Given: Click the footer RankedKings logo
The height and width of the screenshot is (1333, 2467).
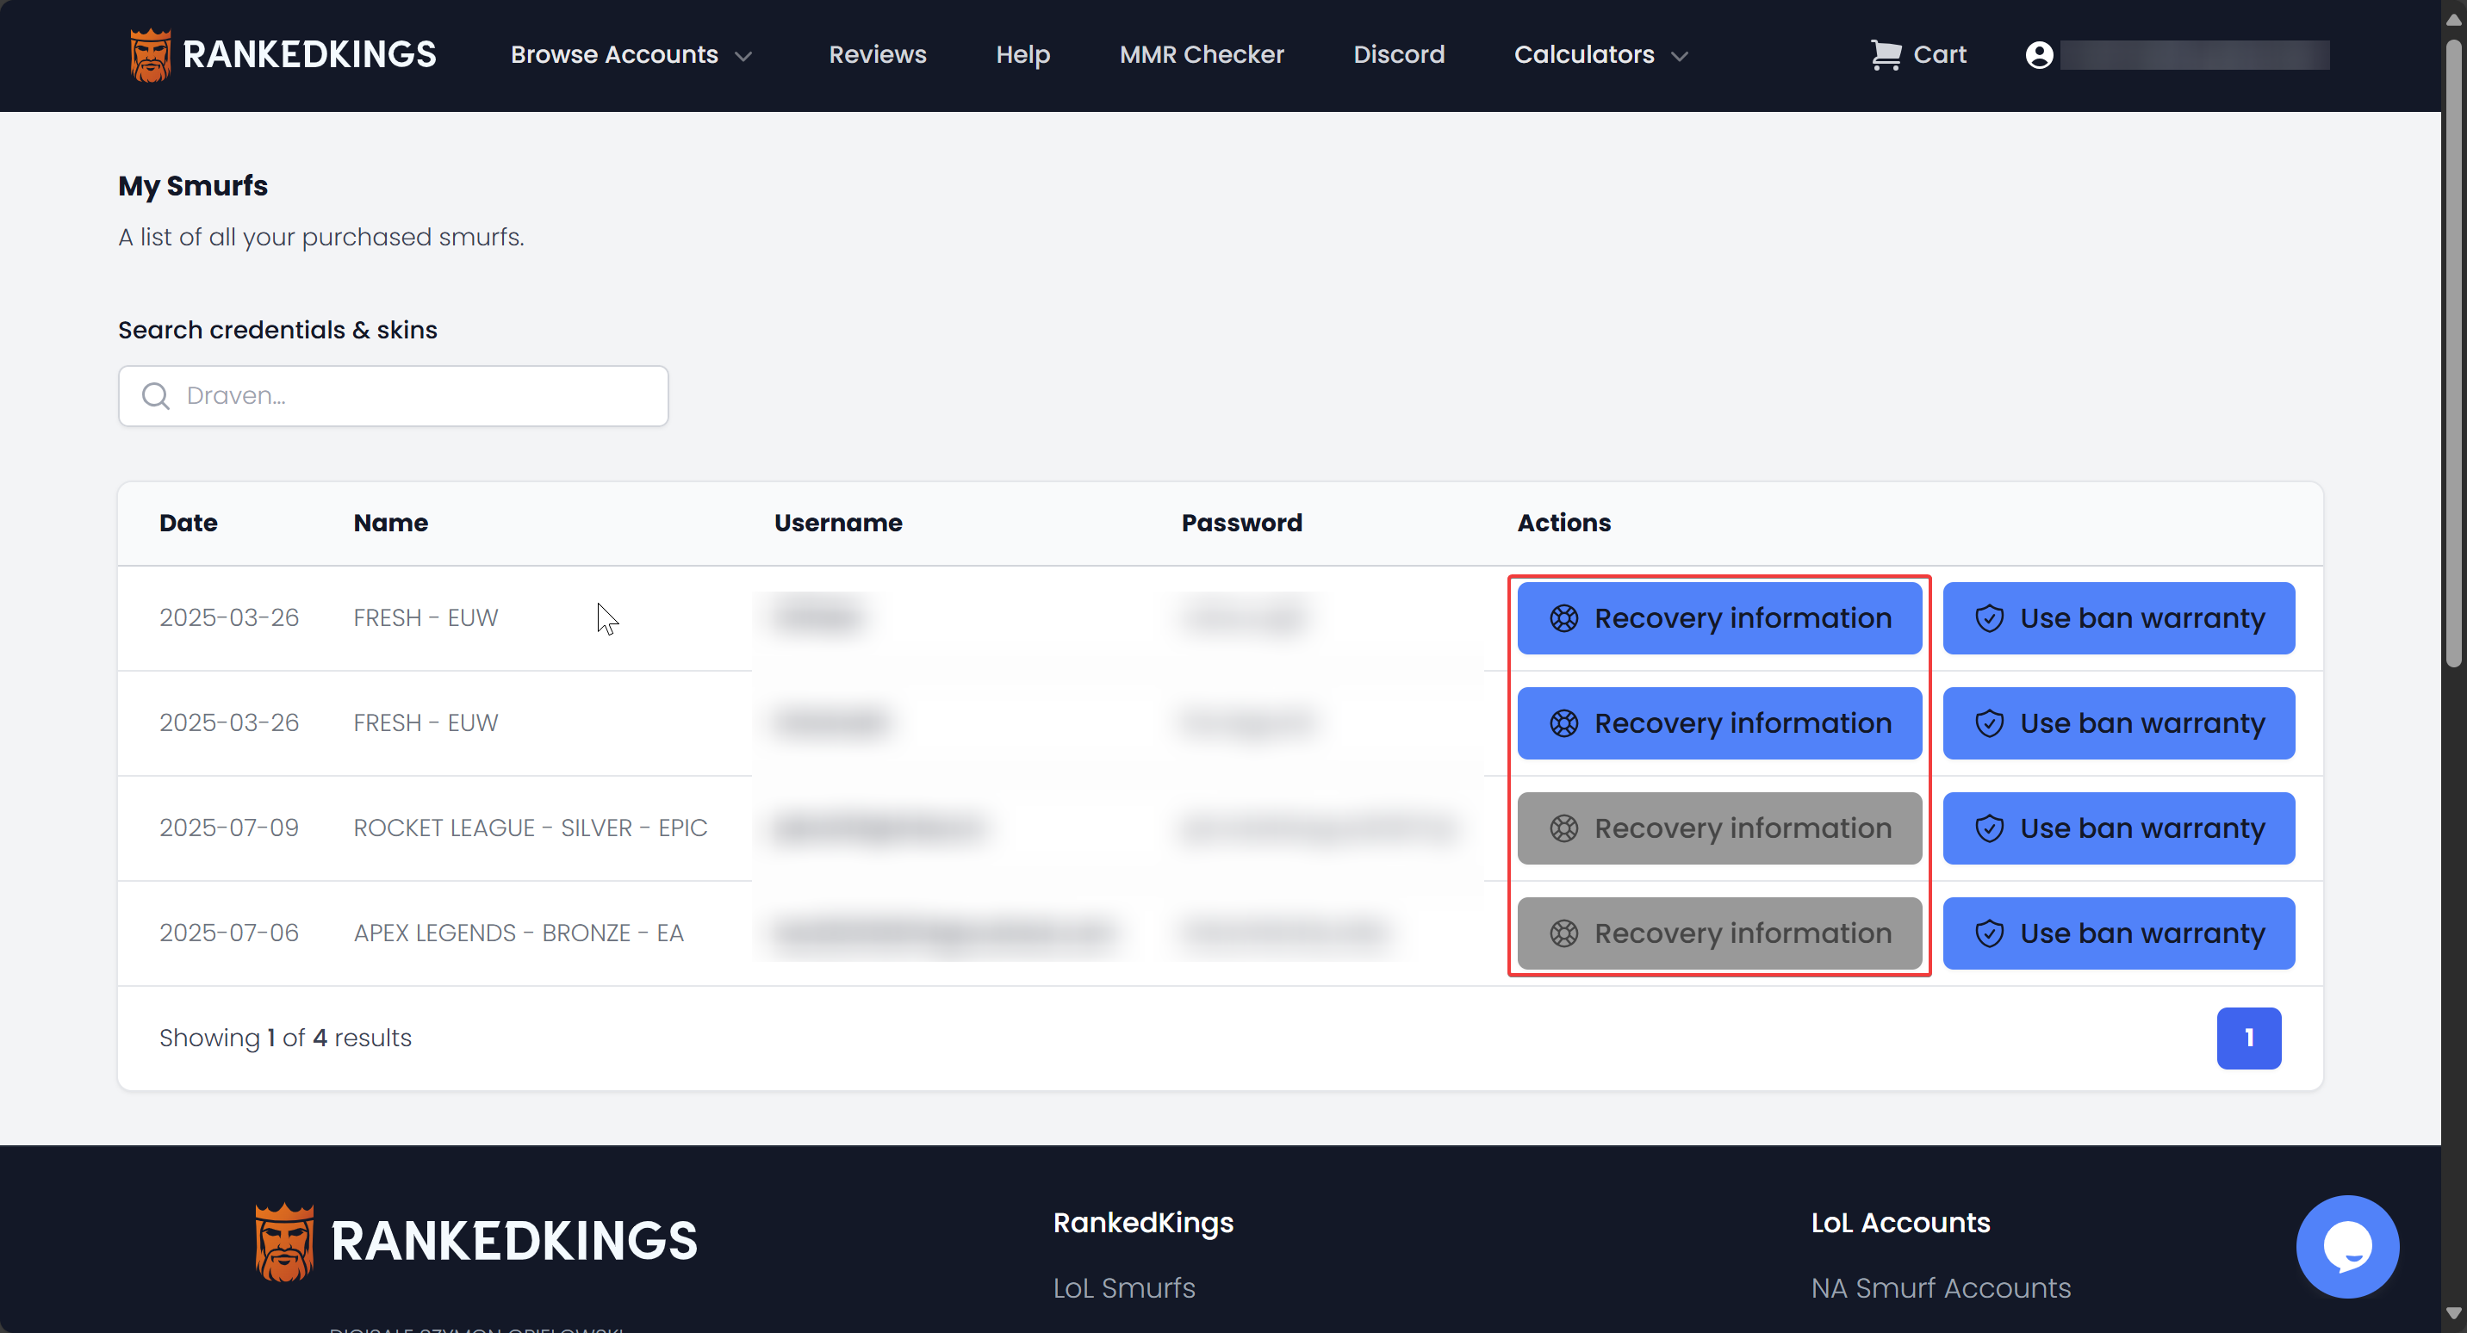Looking at the screenshot, I should coord(476,1241).
